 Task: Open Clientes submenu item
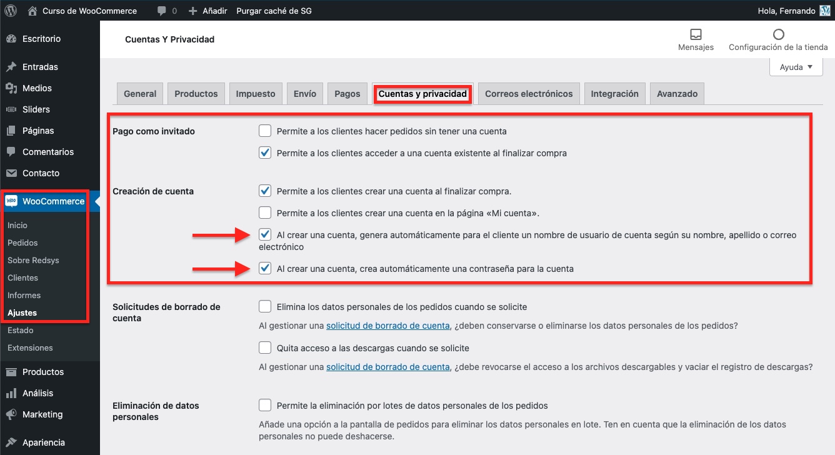[x=22, y=277]
